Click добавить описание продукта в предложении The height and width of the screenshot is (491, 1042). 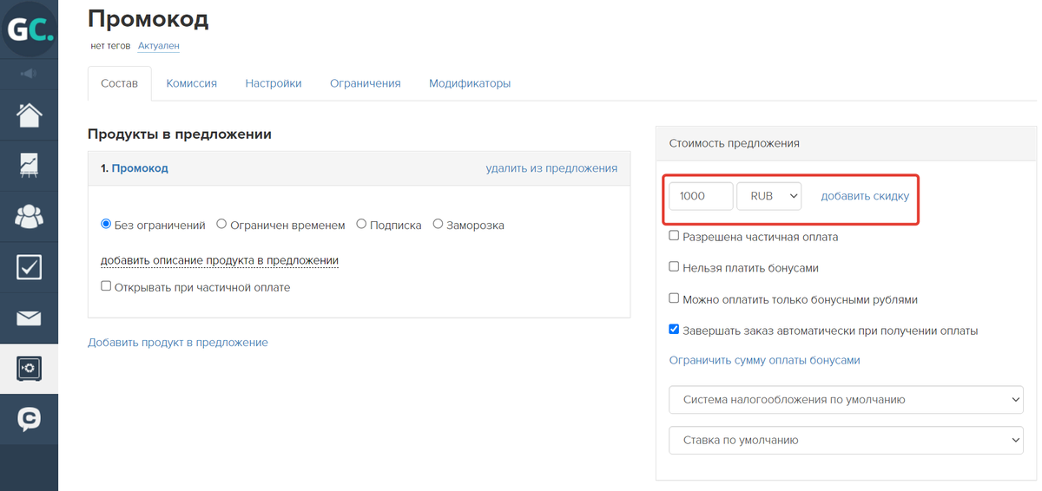(220, 260)
